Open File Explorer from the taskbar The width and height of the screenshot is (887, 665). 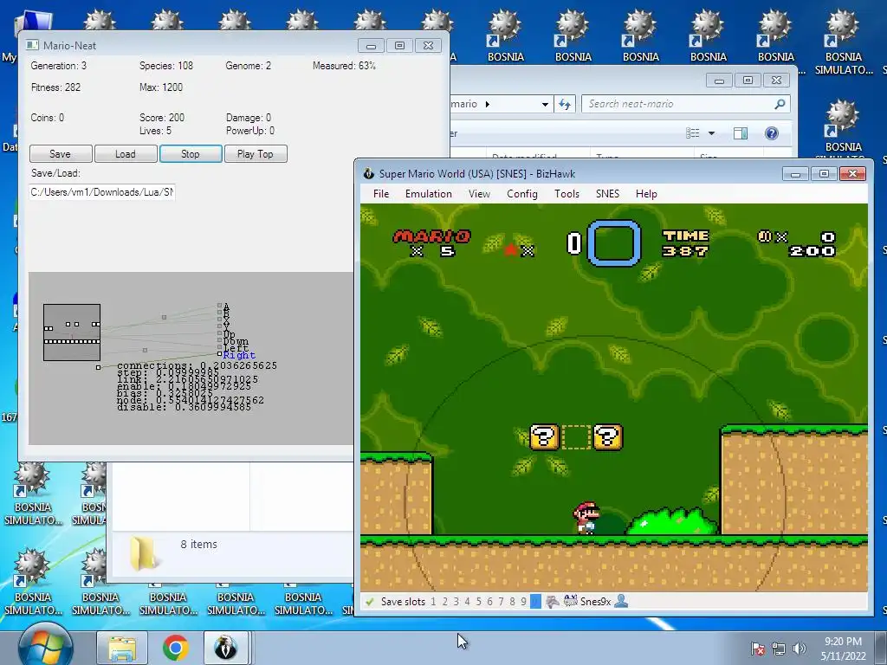click(122, 649)
